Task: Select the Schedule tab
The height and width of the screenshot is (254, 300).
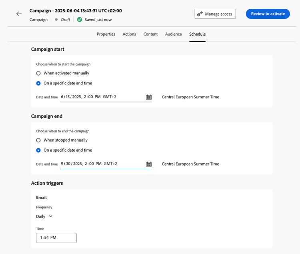Action: coord(197,34)
